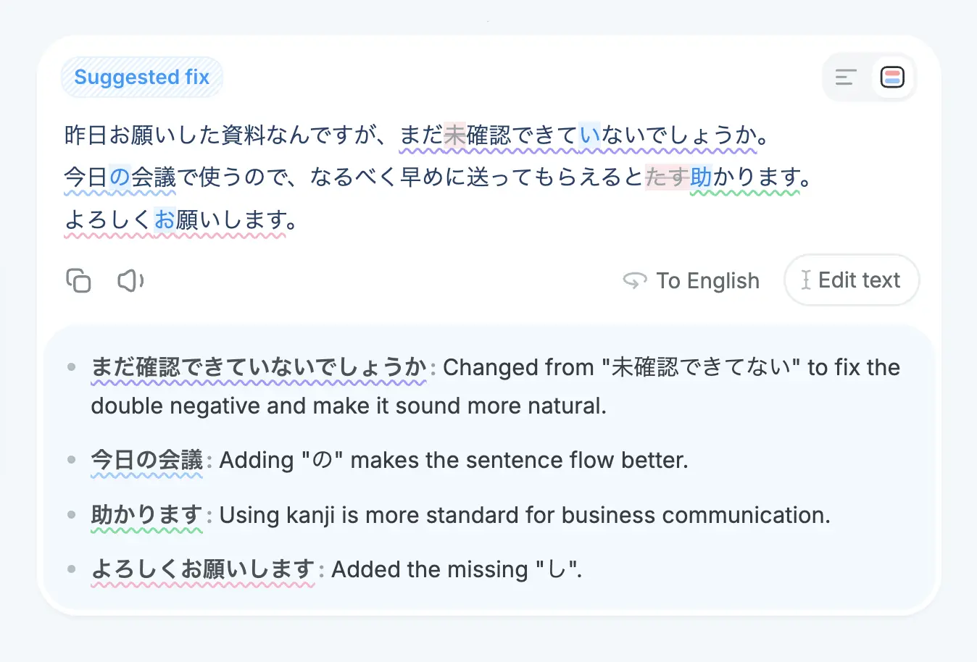Image resolution: width=977 pixels, height=662 pixels.
Task: Click the text cursor icon in Edit text
Action: click(x=806, y=280)
